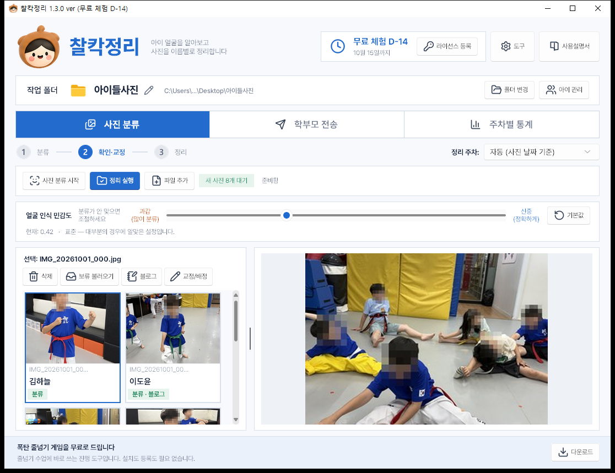Click the 새 사진 8개 대기 badge
The image size is (615, 473).
coord(226,181)
